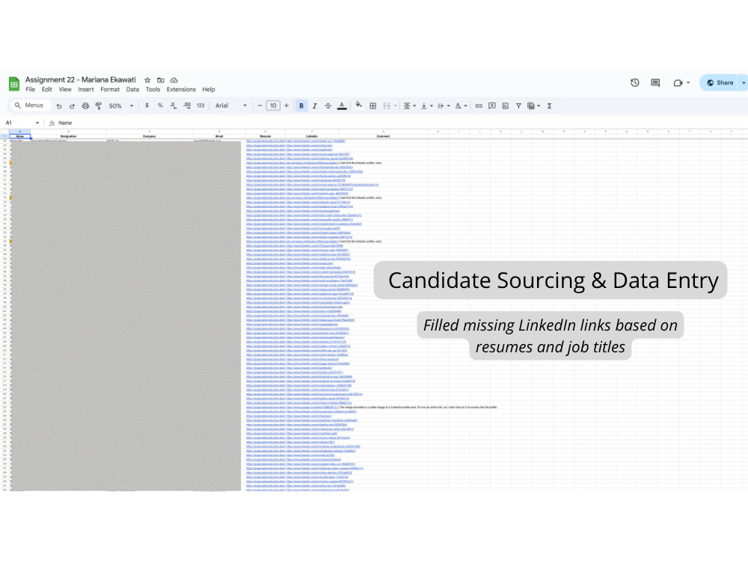Image resolution: width=748 pixels, height=561 pixels.
Task: Create a filter with funnel icon
Action: tap(518, 106)
